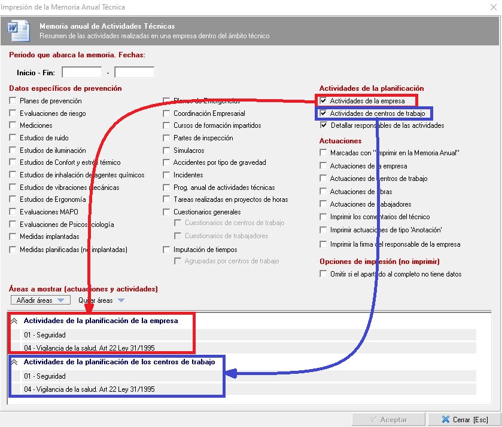Enable Planes de prevención checkbox

coord(13,101)
